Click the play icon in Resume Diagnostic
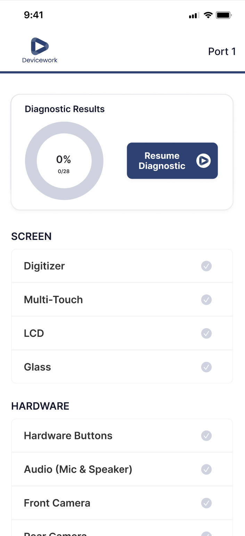Image resolution: width=245 pixels, height=536 pixels. coord(203,161)
